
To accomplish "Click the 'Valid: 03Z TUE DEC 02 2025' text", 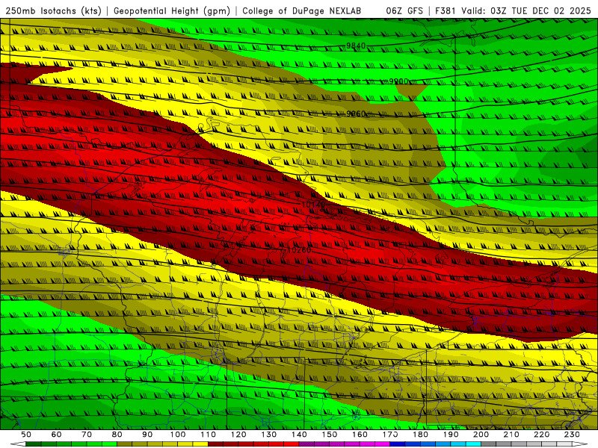I will point(526,10).
